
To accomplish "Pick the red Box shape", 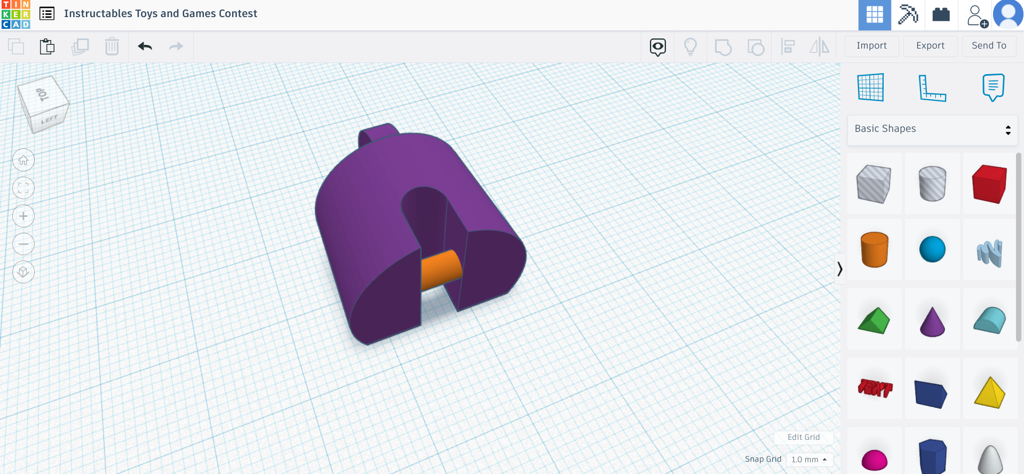I will [990, 184].
